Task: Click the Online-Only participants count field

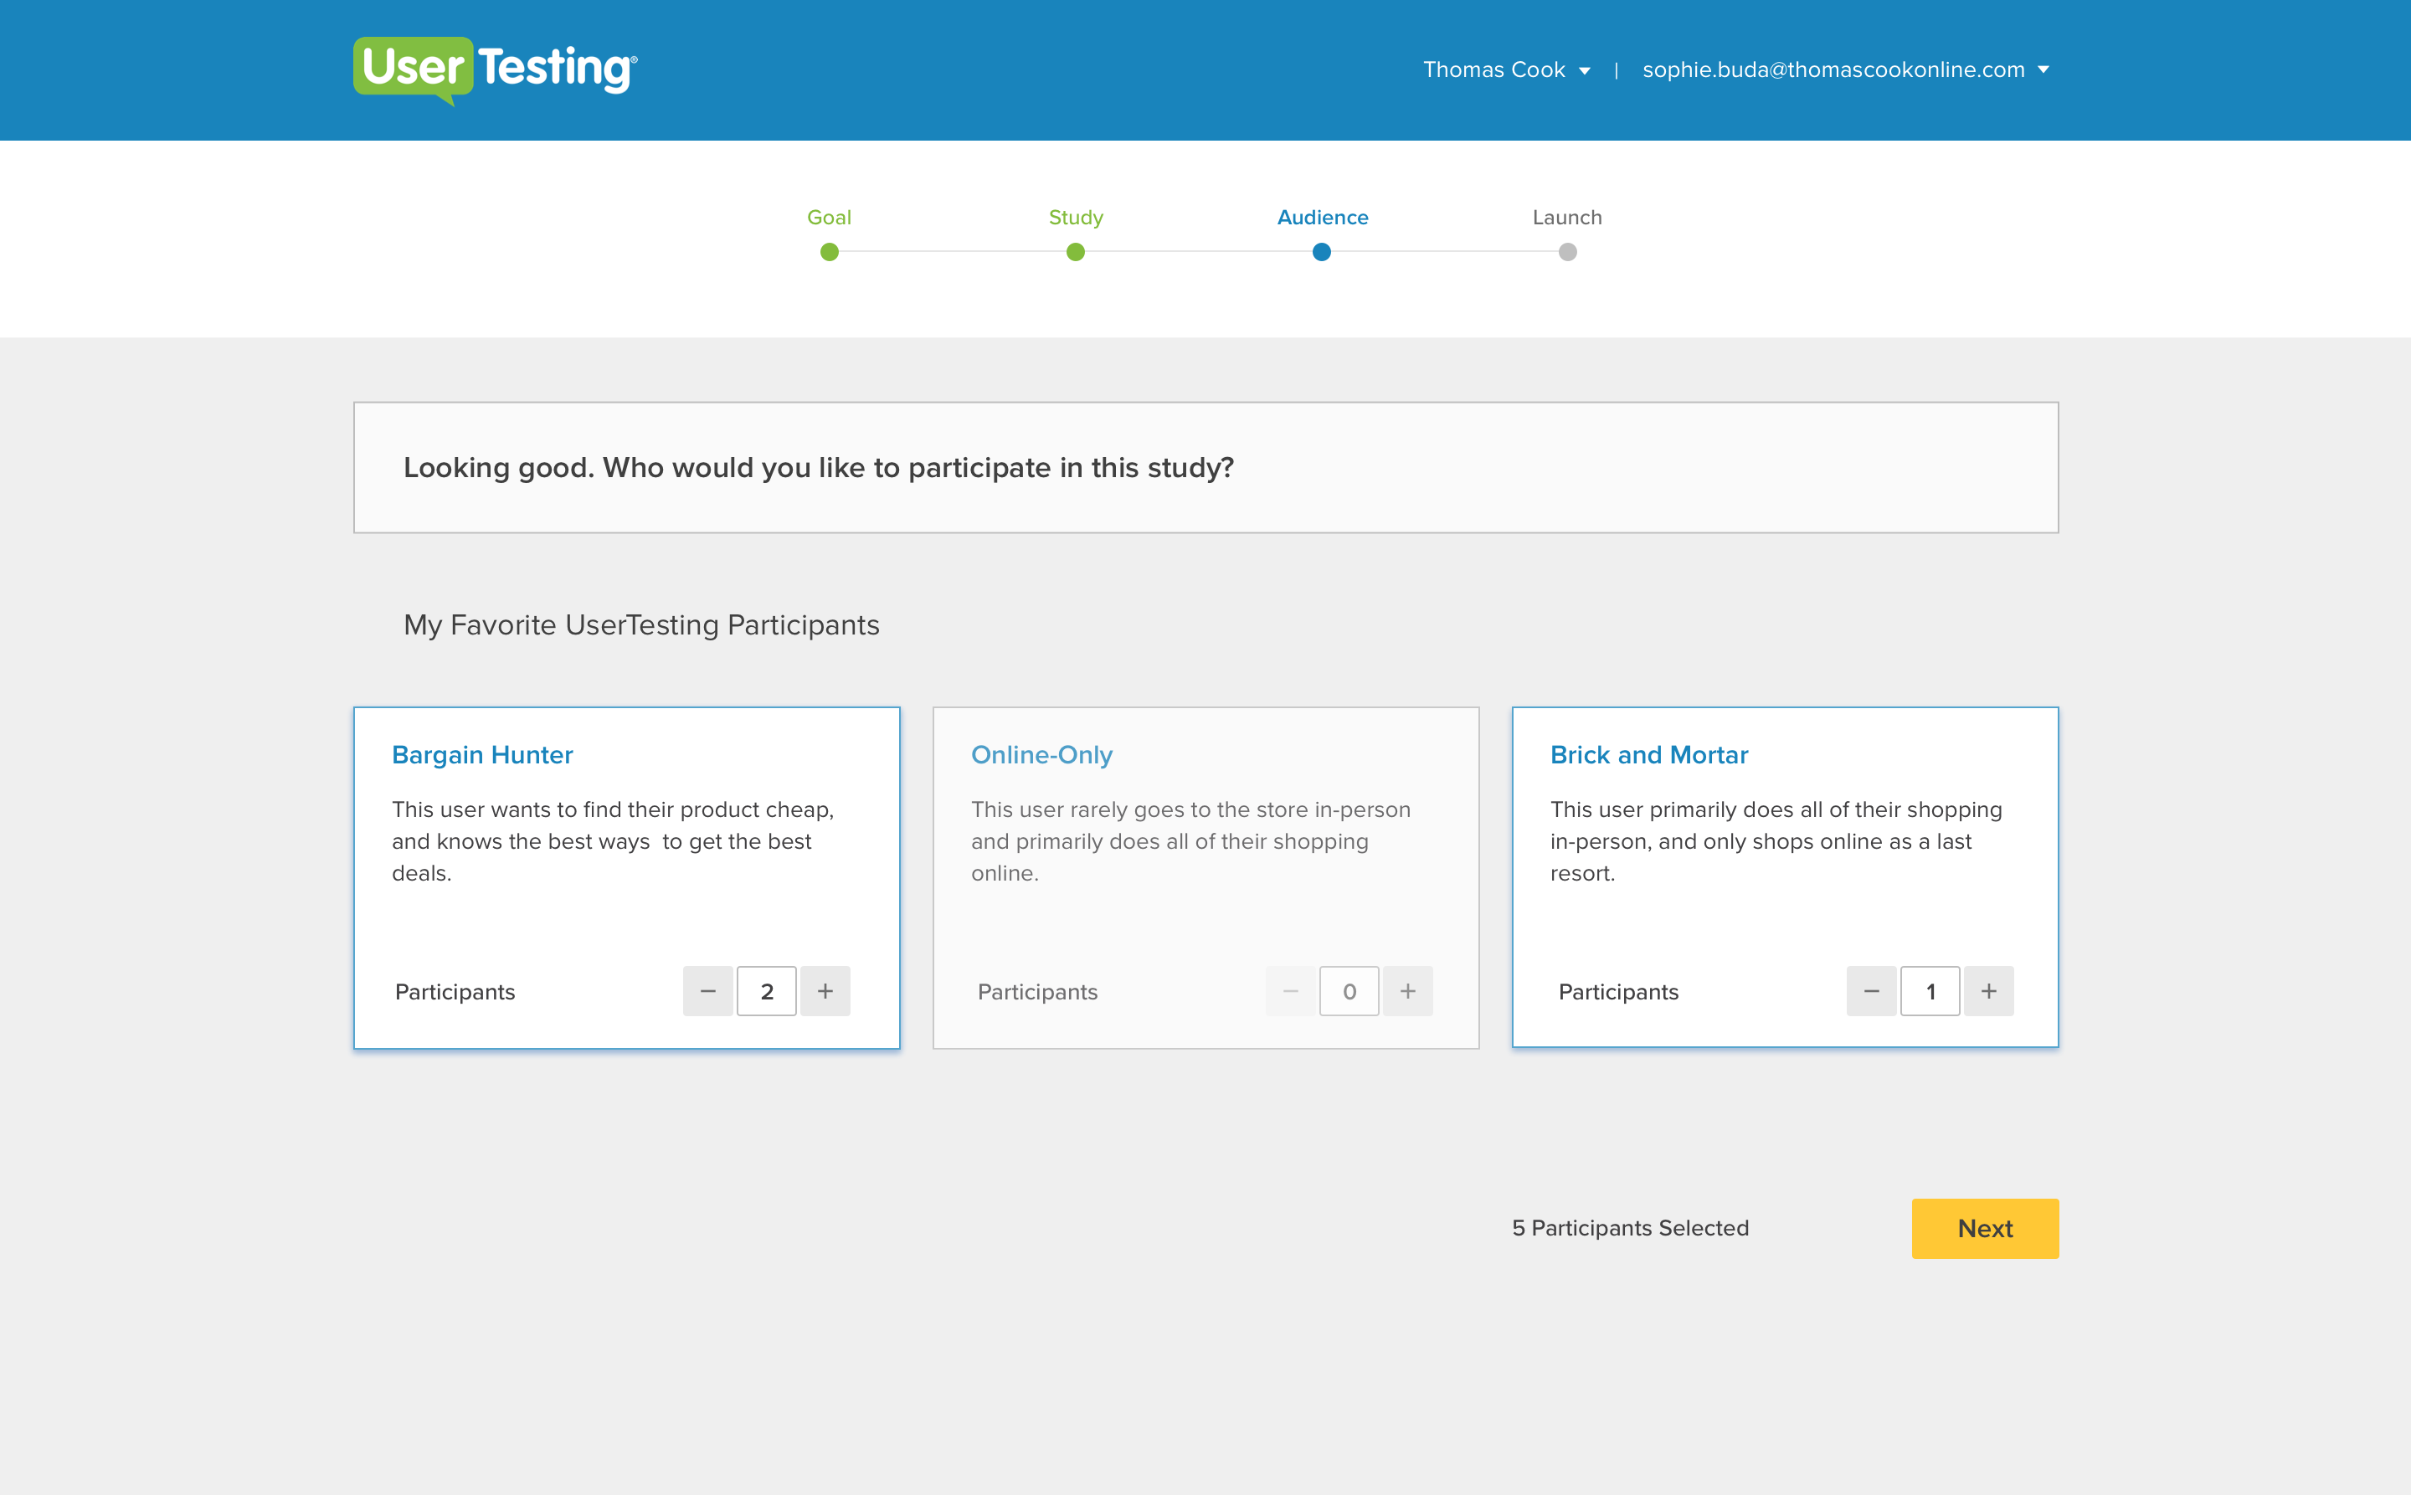Action: pyautogui.click(x=1349, y=991)
